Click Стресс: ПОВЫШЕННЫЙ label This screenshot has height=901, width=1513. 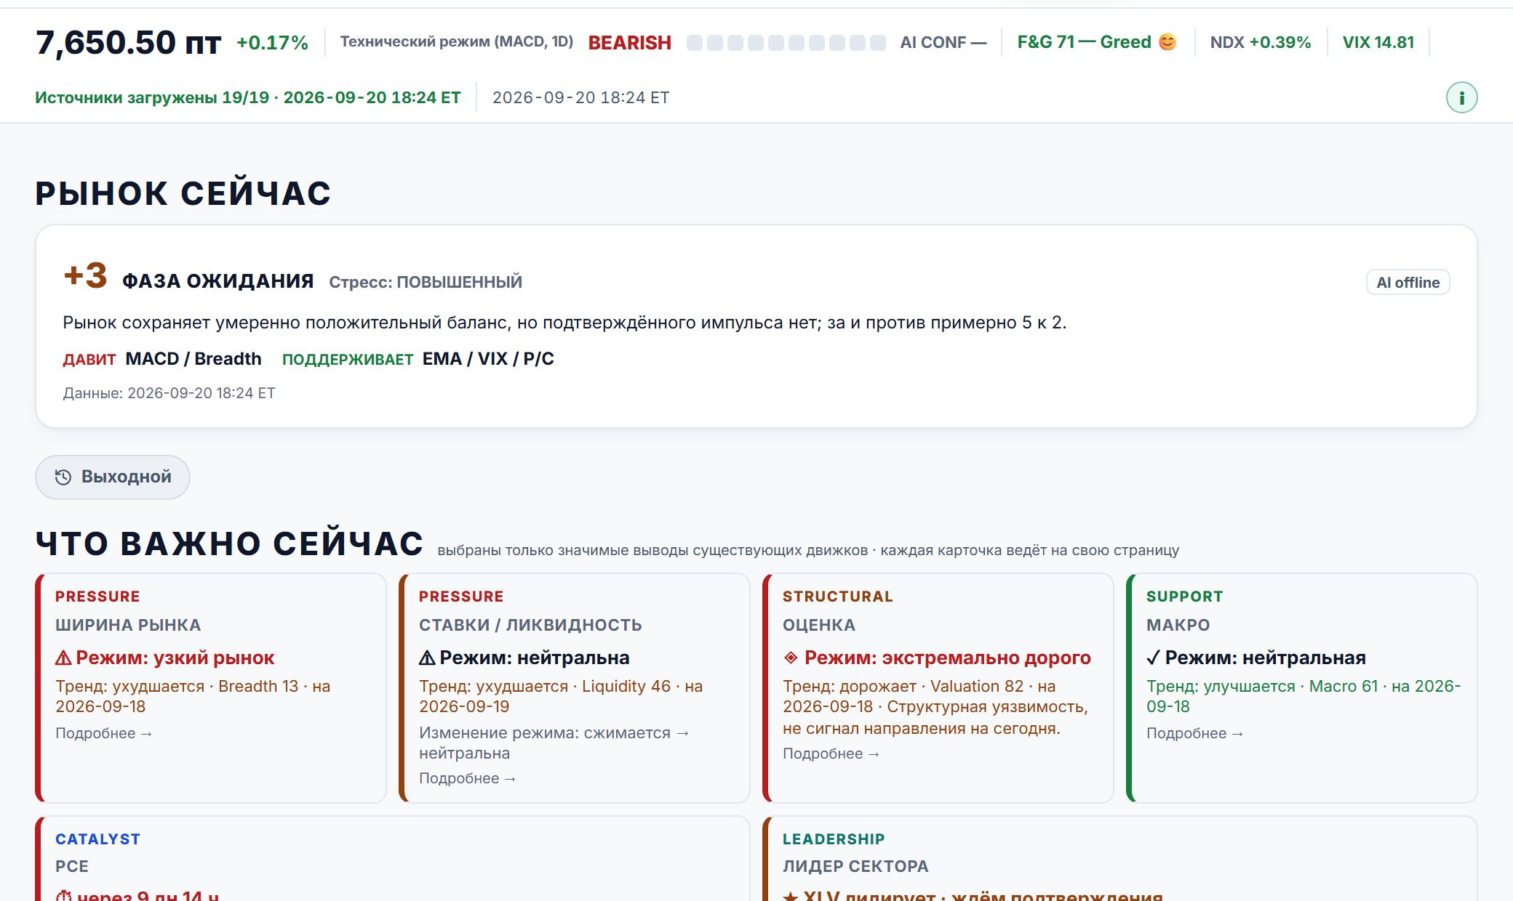pos(426,282)
